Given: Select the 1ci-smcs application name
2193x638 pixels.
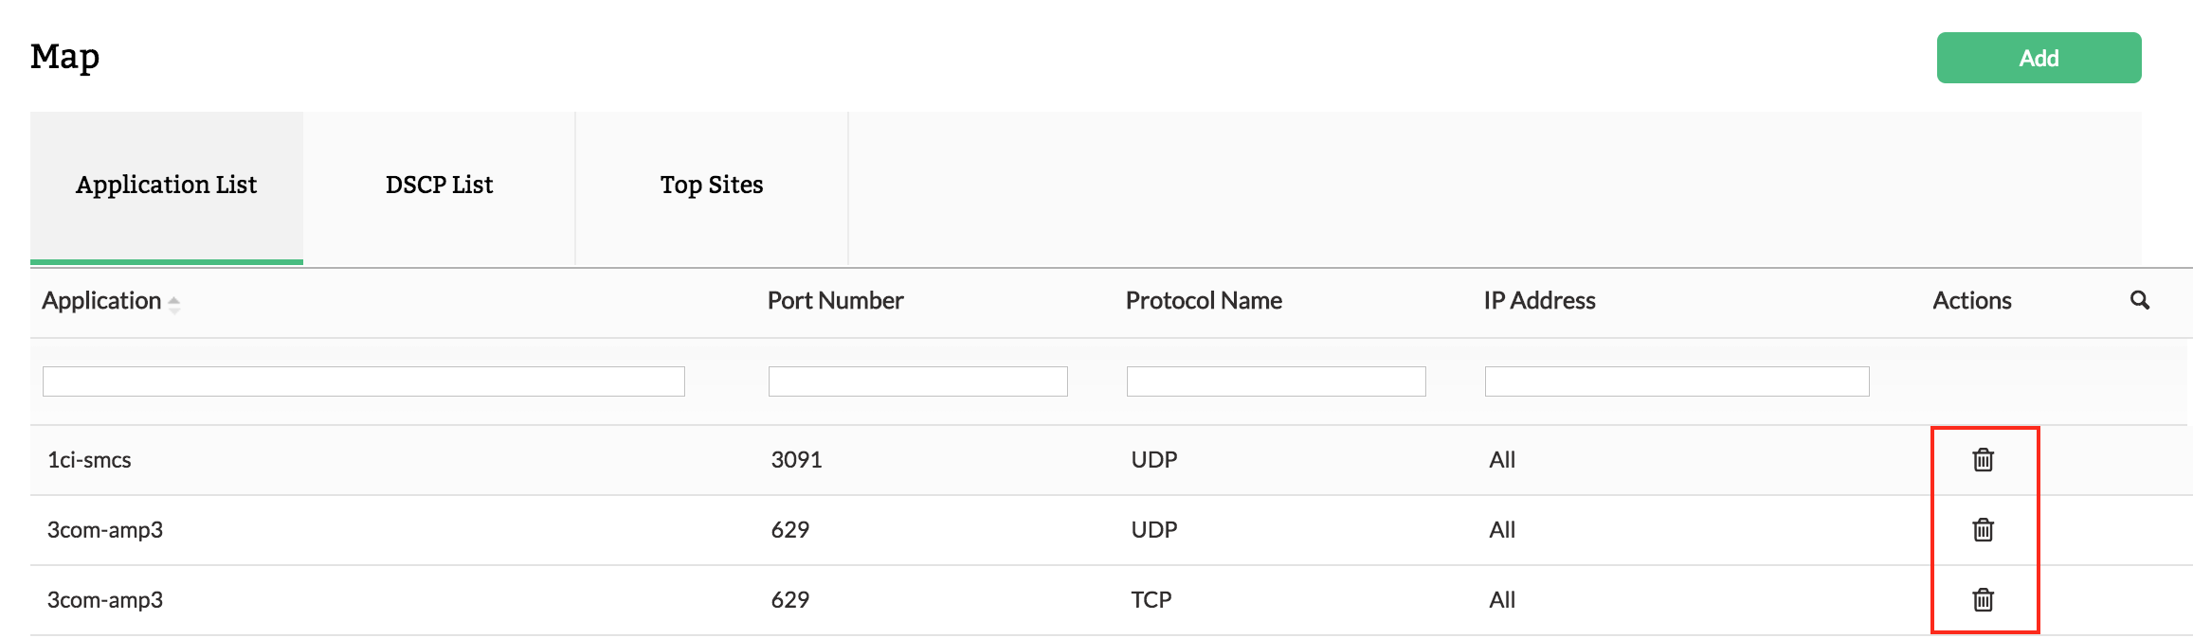Looking at the screenshot, I should pos(90,460).
